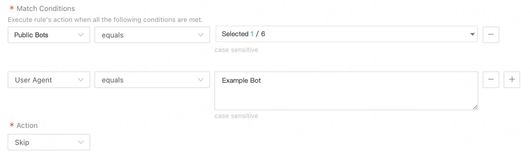Click the chevron in the first equals dropdown

tap(200, 35)
